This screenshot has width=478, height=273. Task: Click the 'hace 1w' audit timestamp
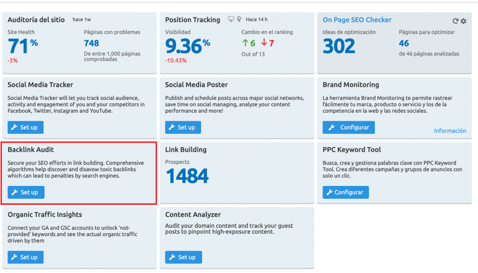(x=82, y=19)
